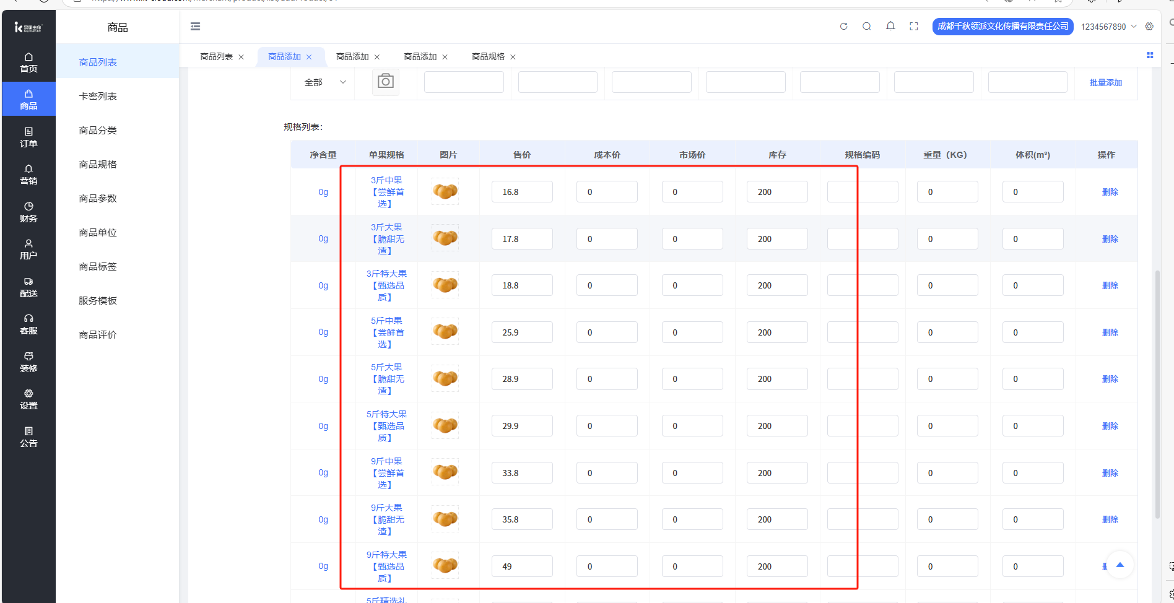1174x603 pixels.
Task: Close the 商品规格 tab
Action: (513, 57)
